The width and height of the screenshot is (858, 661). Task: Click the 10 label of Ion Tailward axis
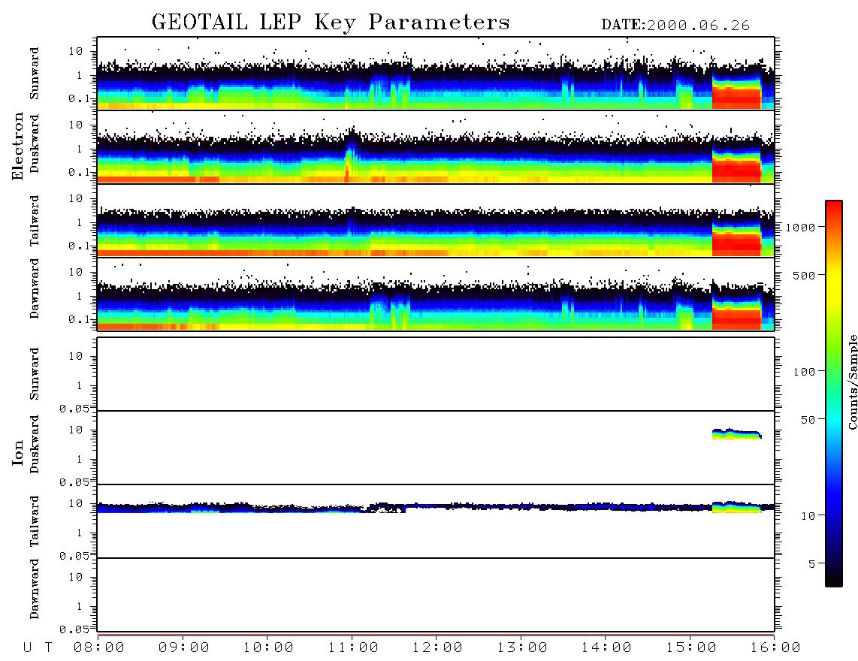coord(76,504)
